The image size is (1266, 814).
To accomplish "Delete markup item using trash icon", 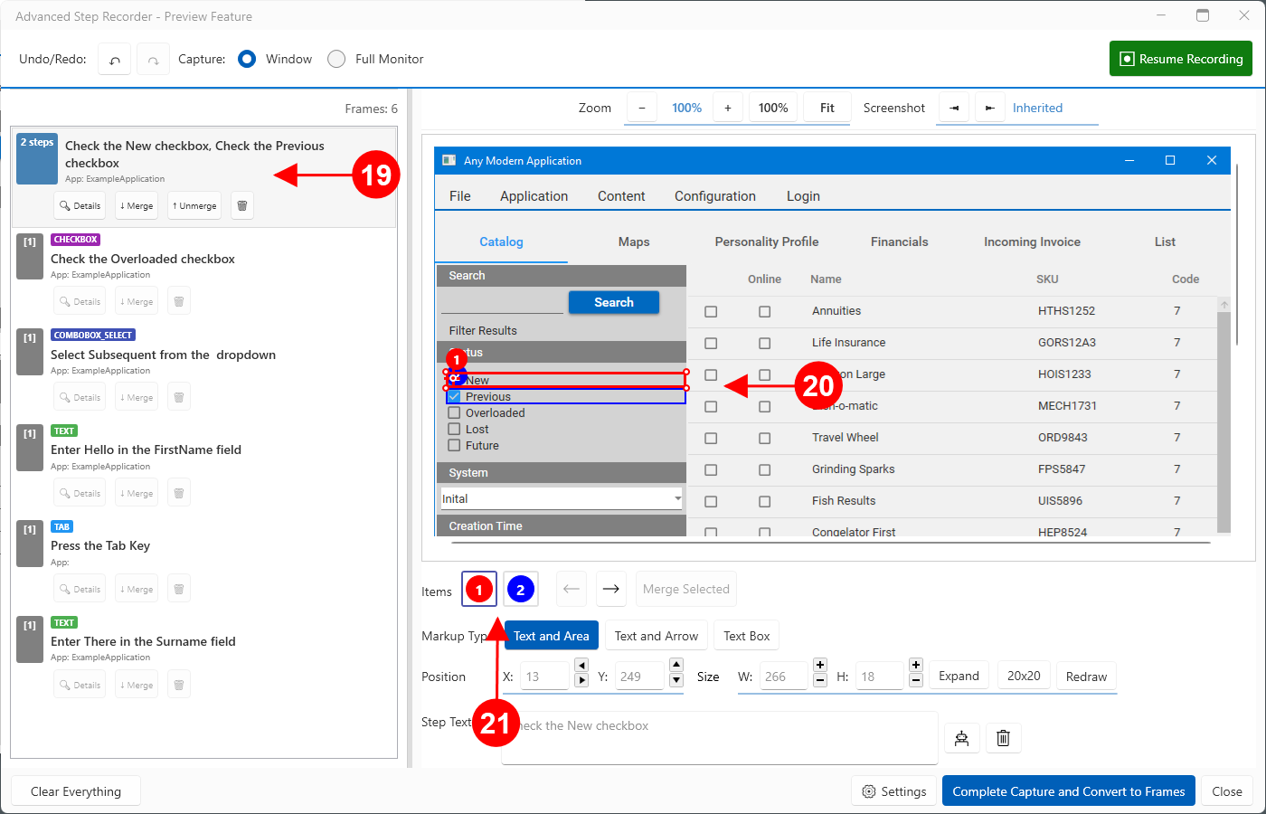I will click(x=1003, y=738).
